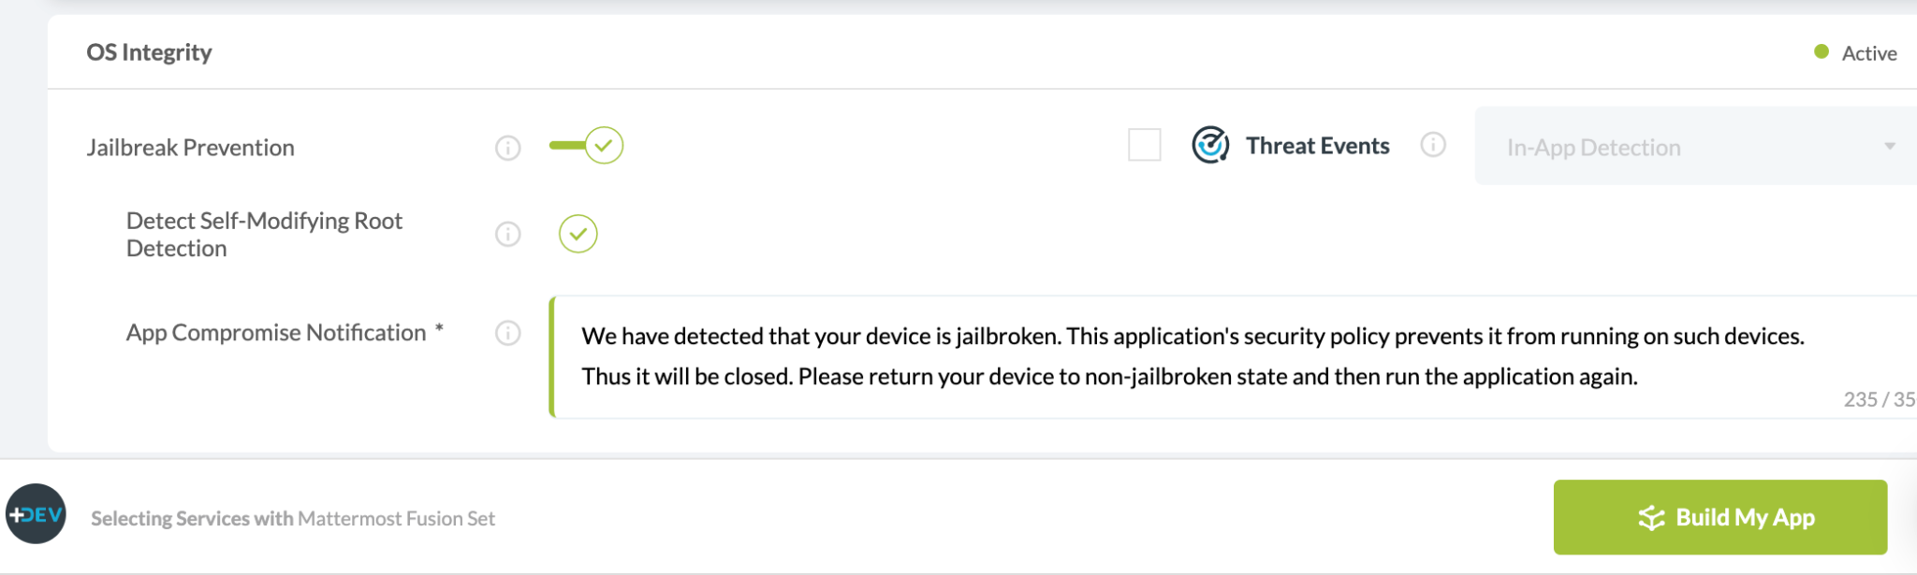Click the Detect Self-Modifying Root Detection info icon

(x=507, y=234)
